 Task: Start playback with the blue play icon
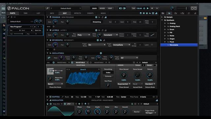point(148,8)
